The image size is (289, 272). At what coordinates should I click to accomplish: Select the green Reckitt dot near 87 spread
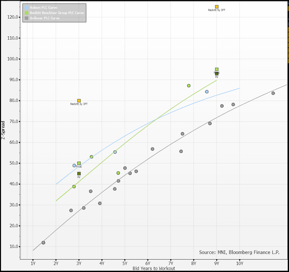point(189,86)
